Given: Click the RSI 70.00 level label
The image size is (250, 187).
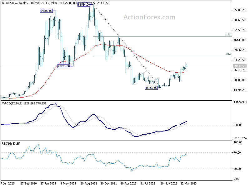Looking at the screenshot, I should 237,153.
